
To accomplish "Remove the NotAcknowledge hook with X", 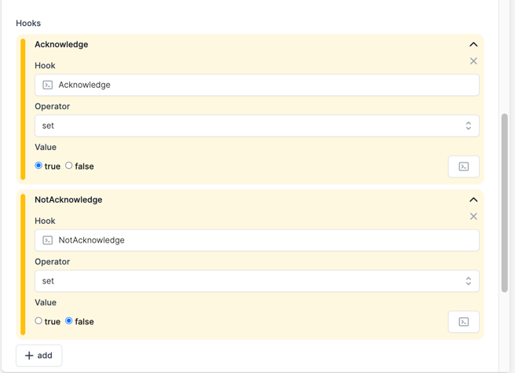I will coord(473,216).
